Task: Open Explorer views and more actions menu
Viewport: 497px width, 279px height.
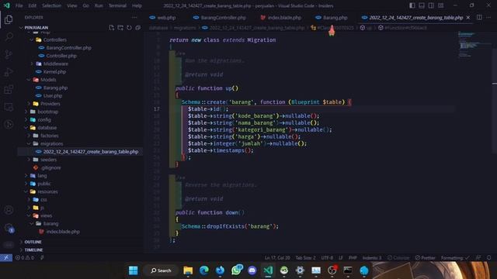Action: [x=134, y=18]
